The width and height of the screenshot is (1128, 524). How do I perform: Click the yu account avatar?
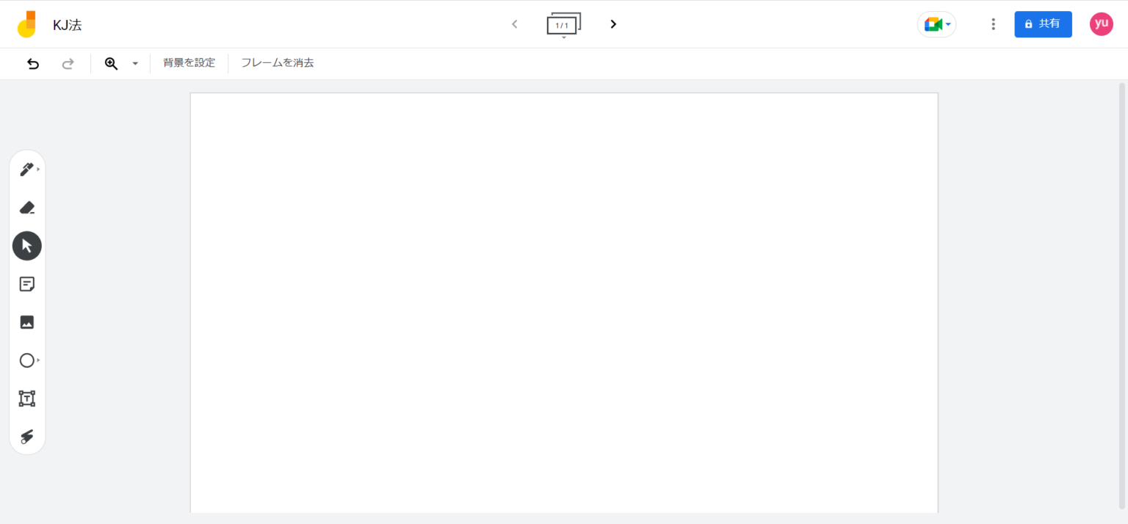click(x=1101, y=23)
